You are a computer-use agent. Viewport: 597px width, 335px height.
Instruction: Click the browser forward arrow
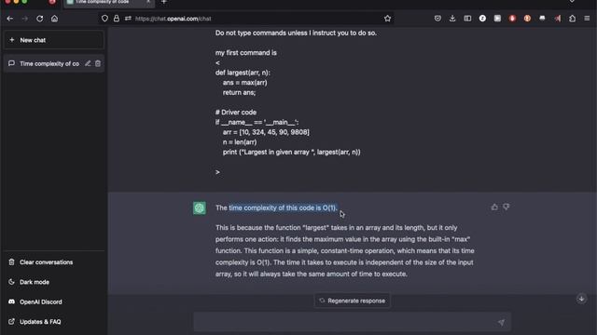(x=25, y=19)
